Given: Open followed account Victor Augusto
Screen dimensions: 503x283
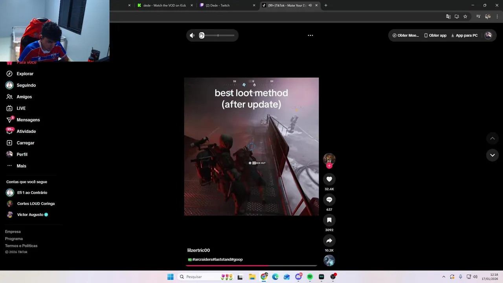Looking at the screenshot, I should (x=30, y=215).
